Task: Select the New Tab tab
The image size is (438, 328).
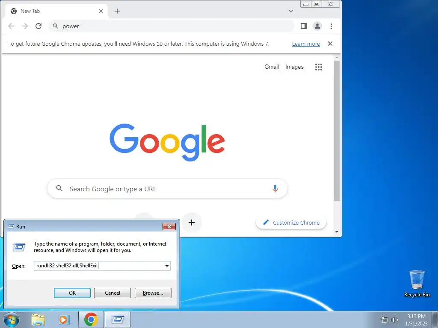Action: tap(56, 11)
